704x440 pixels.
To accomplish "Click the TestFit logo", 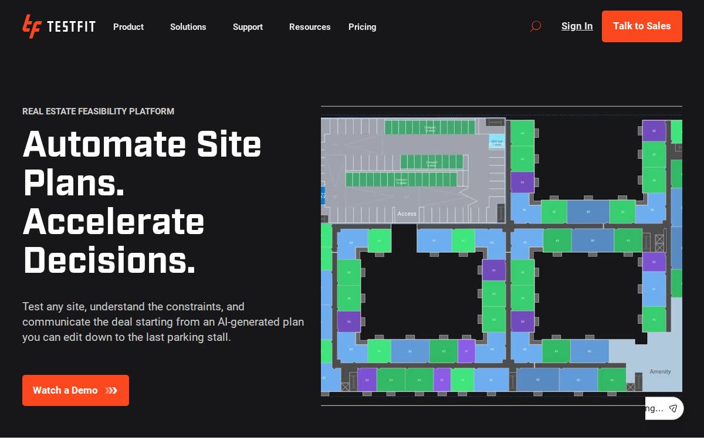I will tap(59, 26).
